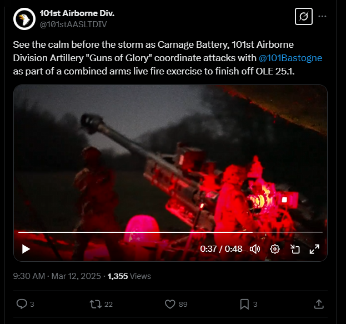346x324 pixels.
Task: Bookmark this post
Action: pos(248,304)
